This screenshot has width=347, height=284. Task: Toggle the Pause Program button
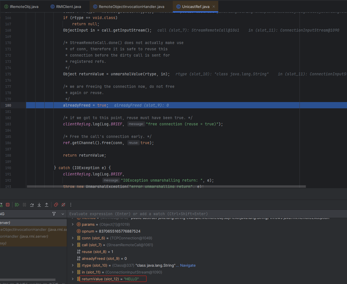pyautogui.click(x=24, y=205)
